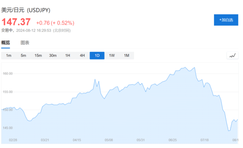Select the 概览 tab
Screen dimensions: 243x148
click(6, 43)
